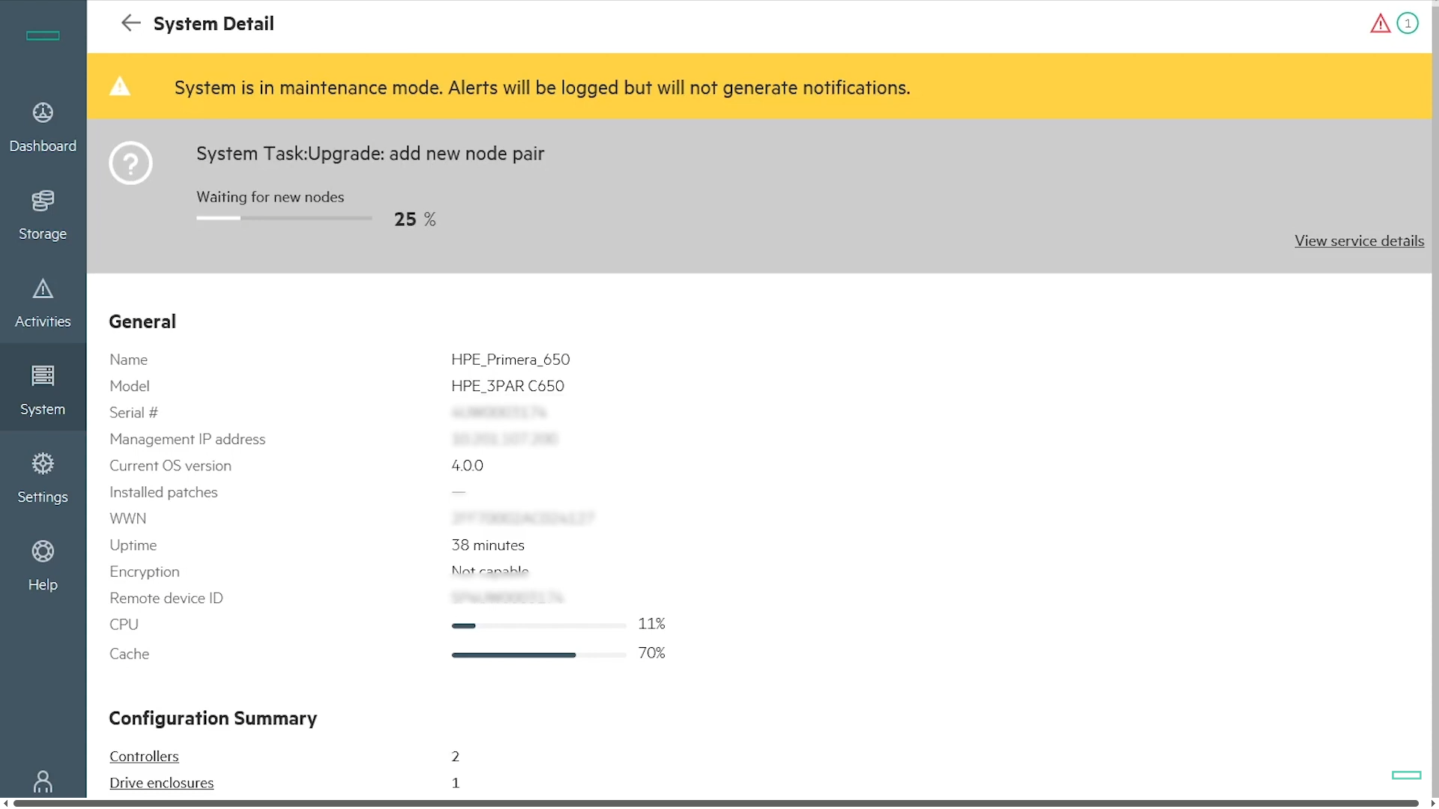
Task: Click the green notification count circle
Action: (x=1408, y=24)
